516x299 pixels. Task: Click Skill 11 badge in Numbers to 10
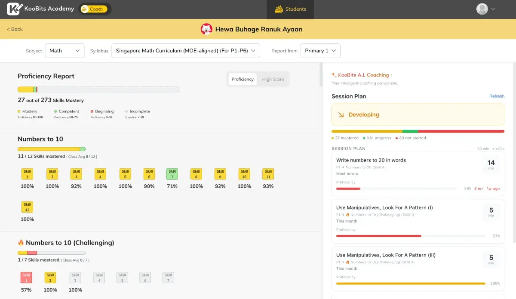[x=268, y=174]
